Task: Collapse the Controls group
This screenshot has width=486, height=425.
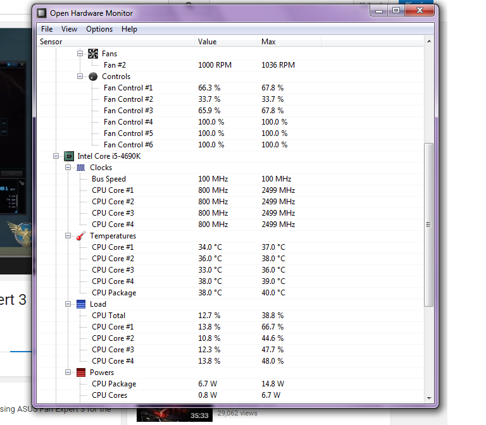Action: (80, 76)
